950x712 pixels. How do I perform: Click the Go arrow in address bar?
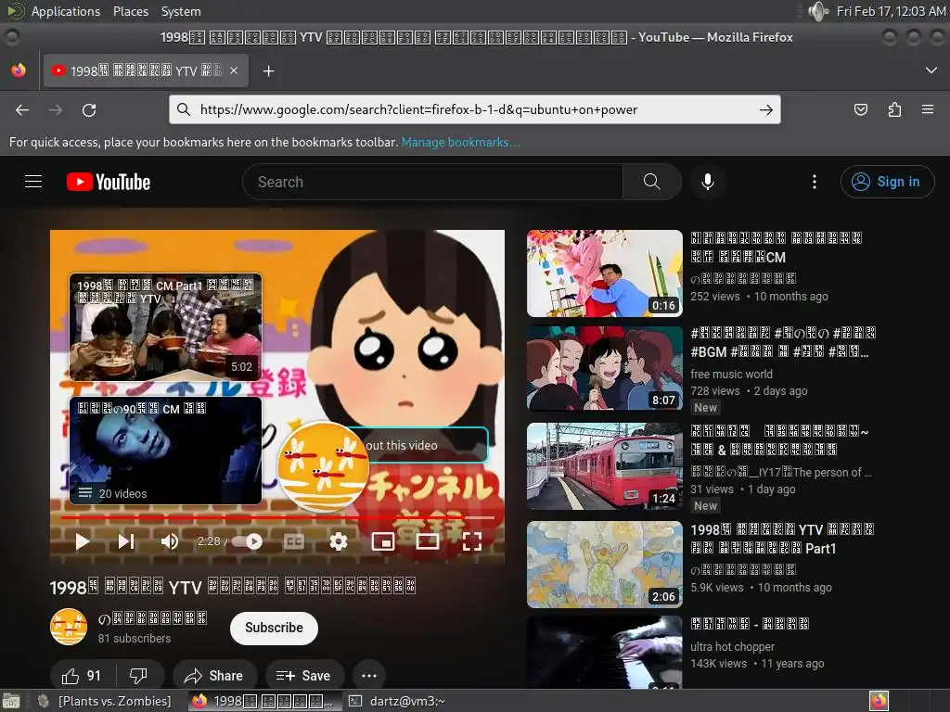(765, 109)
